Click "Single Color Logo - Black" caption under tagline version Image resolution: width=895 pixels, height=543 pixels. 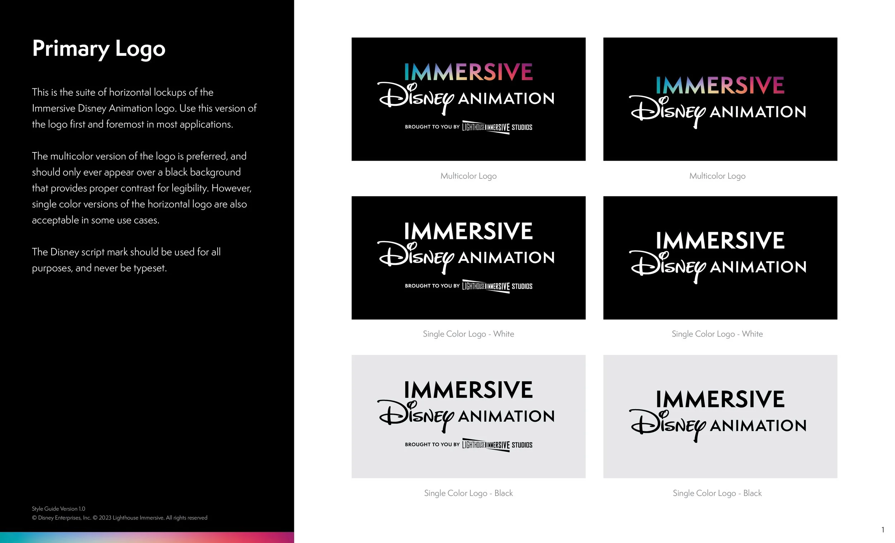coord(469,493)
